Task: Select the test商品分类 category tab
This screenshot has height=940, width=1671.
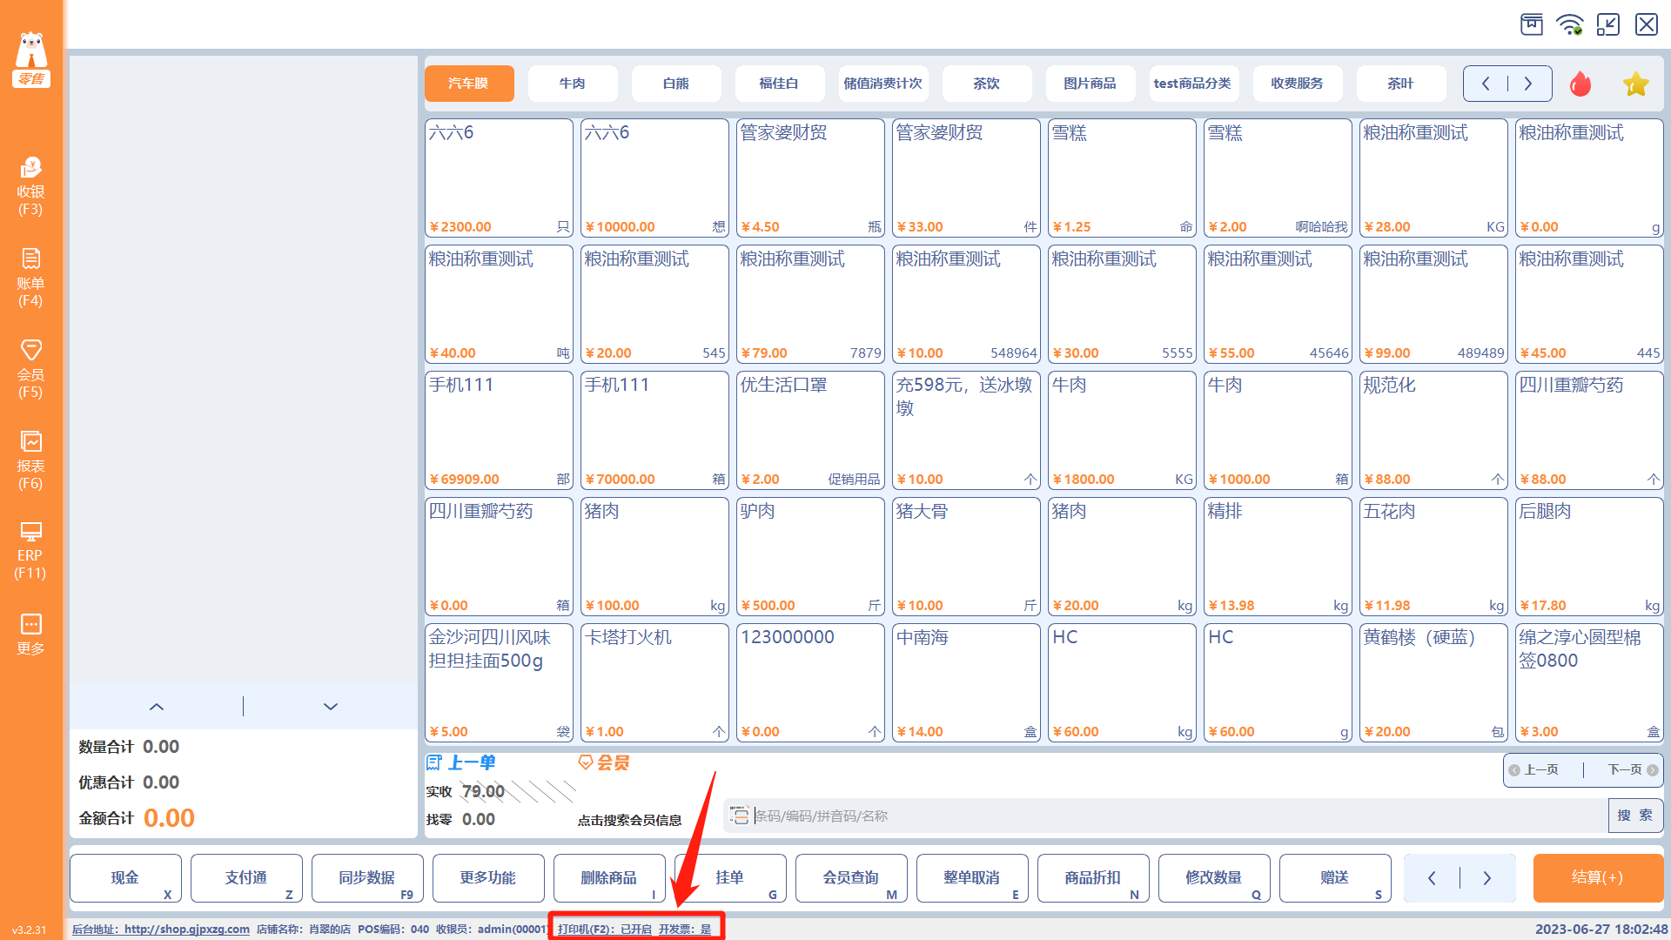Action: click(1194, 84)
